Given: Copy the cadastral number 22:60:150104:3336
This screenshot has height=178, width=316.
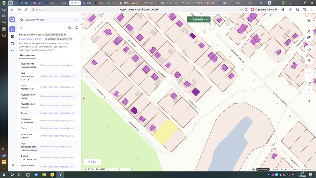Looking at the screenshot, I should tap(41, 39).
